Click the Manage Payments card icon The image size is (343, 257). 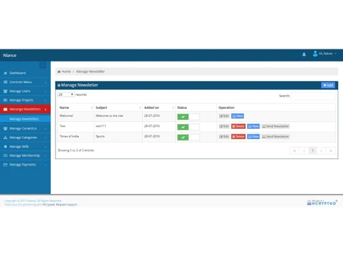[x=5, y=164]
